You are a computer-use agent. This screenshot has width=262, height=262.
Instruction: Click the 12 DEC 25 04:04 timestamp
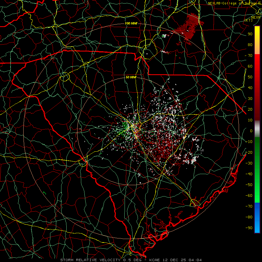click(x=182, y=260)
